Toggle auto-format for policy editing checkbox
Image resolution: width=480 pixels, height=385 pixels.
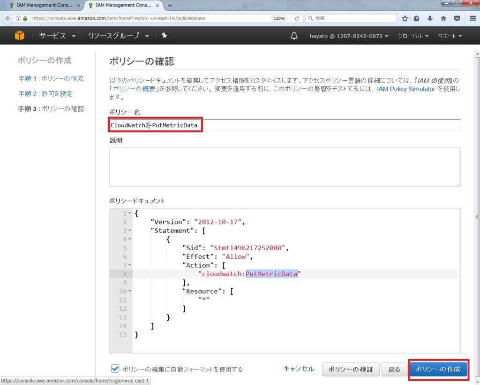pyautogui.click(x=115, y=369)
